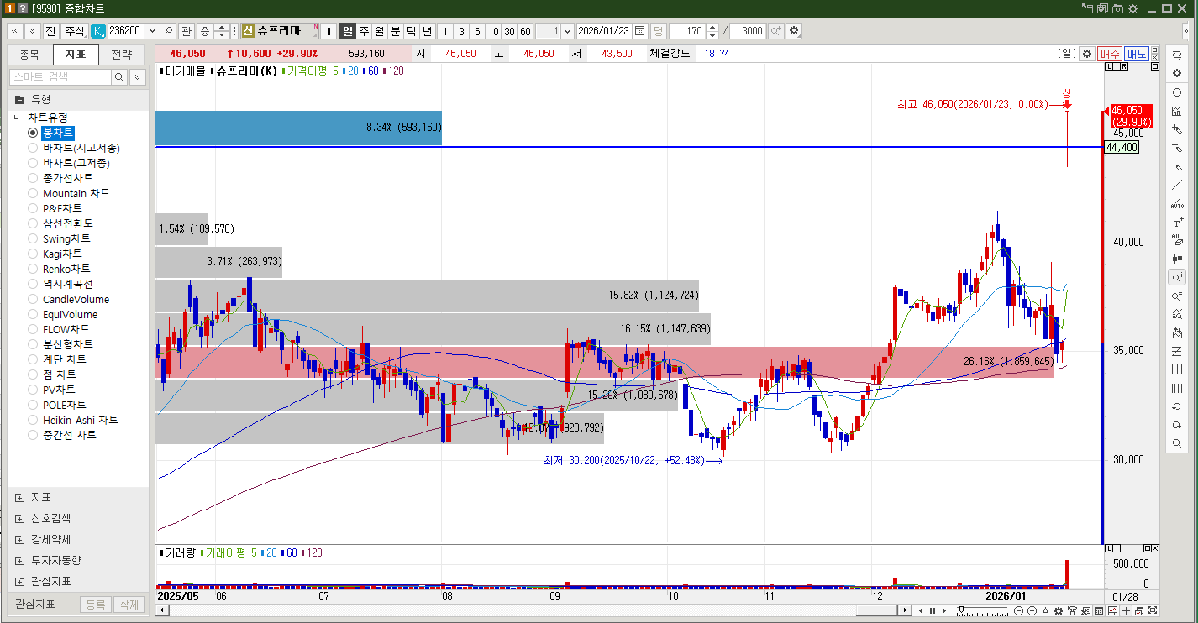Open the stock code 236200 dropdown
1198x623 pixels.
pyautogui.click(x=152, y=31)
